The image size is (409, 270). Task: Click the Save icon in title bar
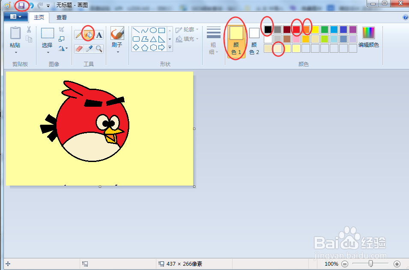[x=21, y=6]
